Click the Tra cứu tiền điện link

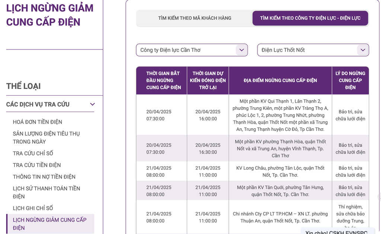[37, 165]
